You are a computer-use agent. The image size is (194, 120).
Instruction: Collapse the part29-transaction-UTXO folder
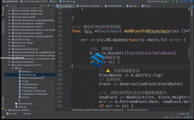pos(9,65)
